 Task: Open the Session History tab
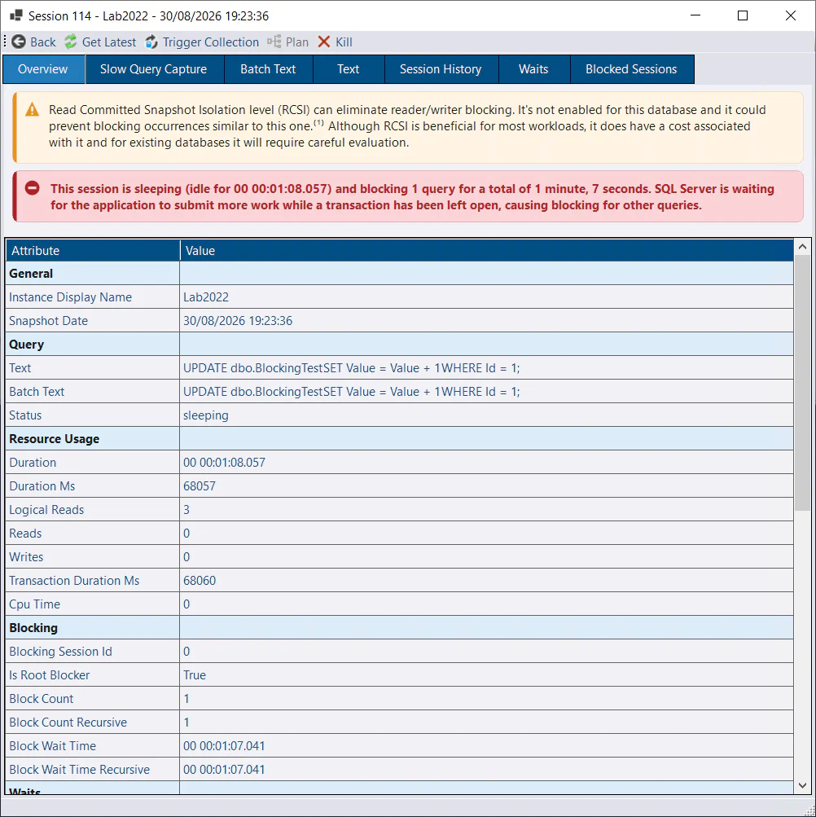point(441,69)
